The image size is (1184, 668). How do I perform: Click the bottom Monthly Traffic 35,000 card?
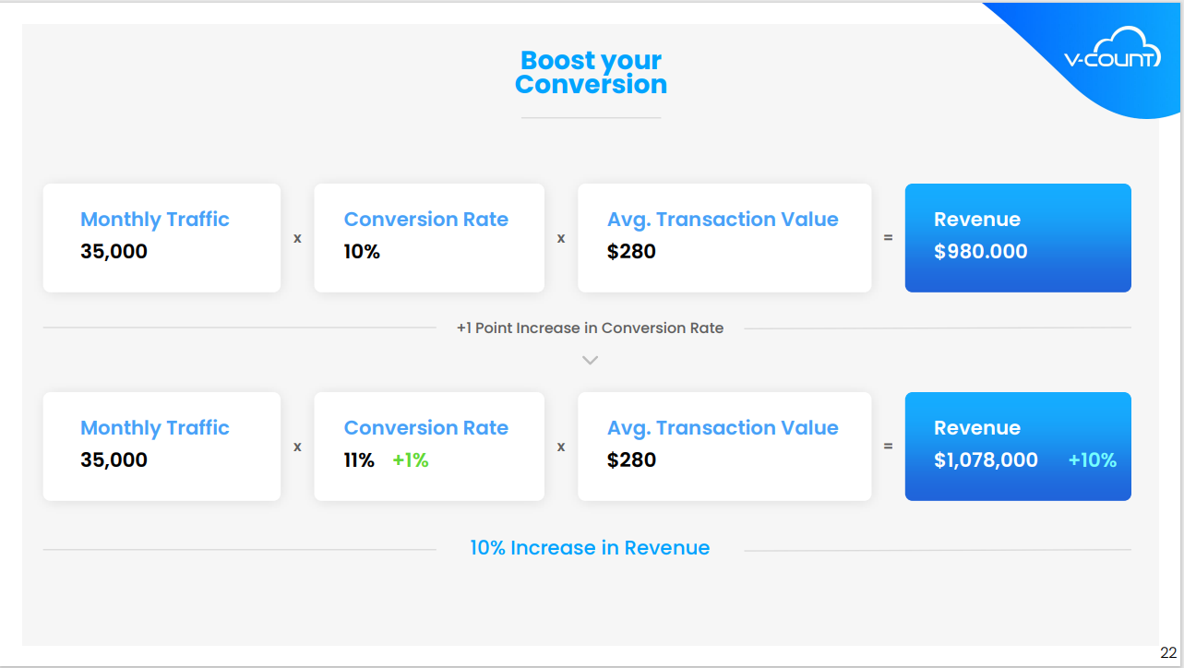[x=161, y=447]
